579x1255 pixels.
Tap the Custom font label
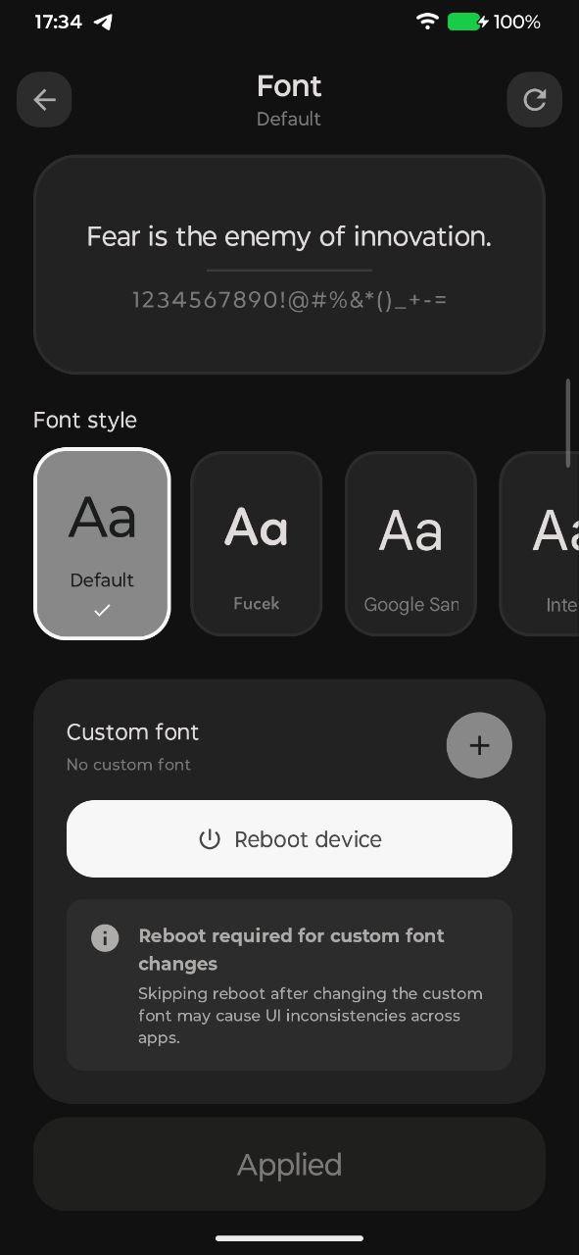coord(132,732)
